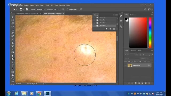The height and width of the screenshot is (96, 171).
Task: Open the search magnifier icon
Action: 145,10
